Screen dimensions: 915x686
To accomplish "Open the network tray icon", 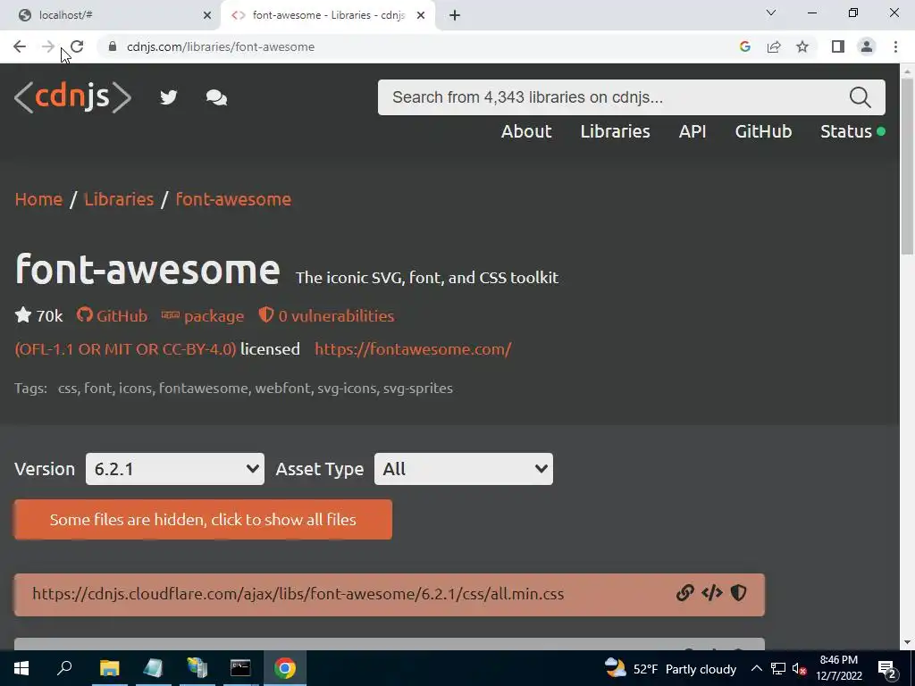I will 778,668.
